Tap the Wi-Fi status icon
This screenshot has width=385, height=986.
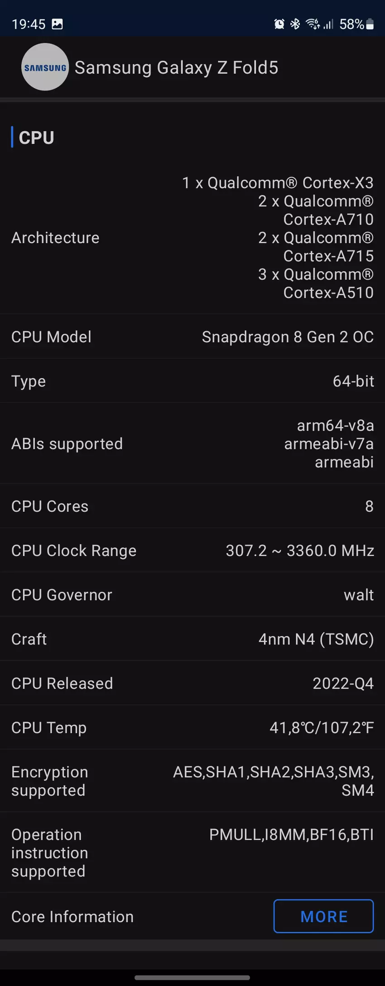point(313,24)
